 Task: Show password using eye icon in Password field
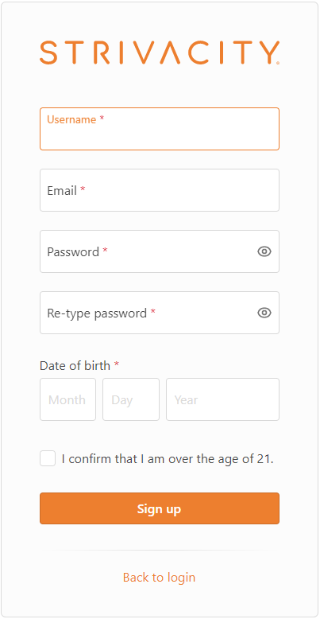(x=264, y=251)
